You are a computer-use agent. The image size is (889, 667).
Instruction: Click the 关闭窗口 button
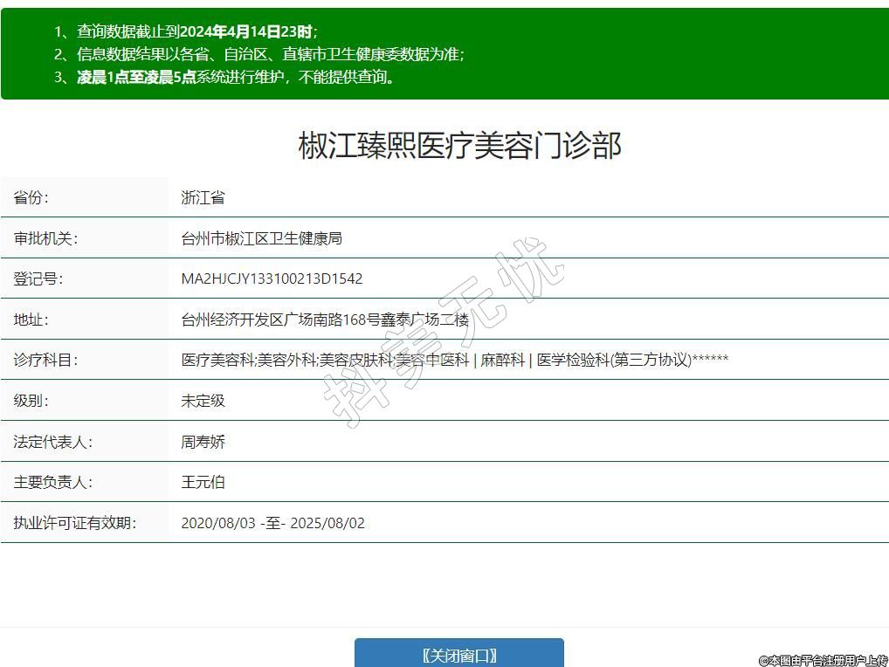point(458,655)
